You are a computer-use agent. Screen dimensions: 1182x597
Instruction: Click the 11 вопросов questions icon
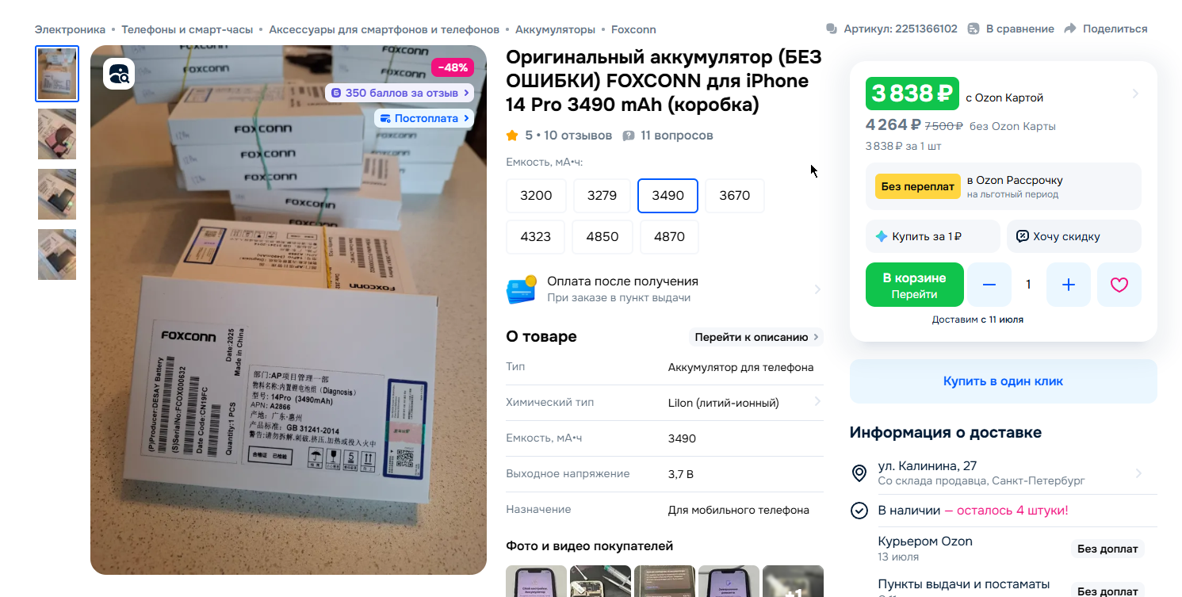(x=629, y=136)
